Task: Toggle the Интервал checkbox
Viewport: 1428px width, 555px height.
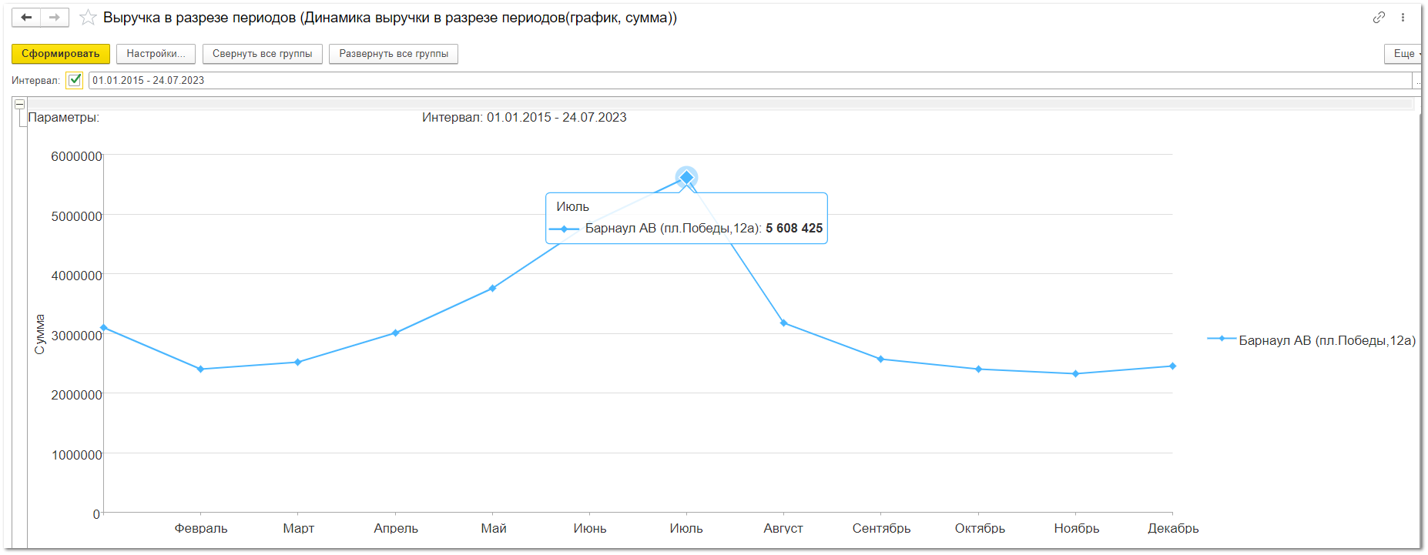Action: pos(75,80)
